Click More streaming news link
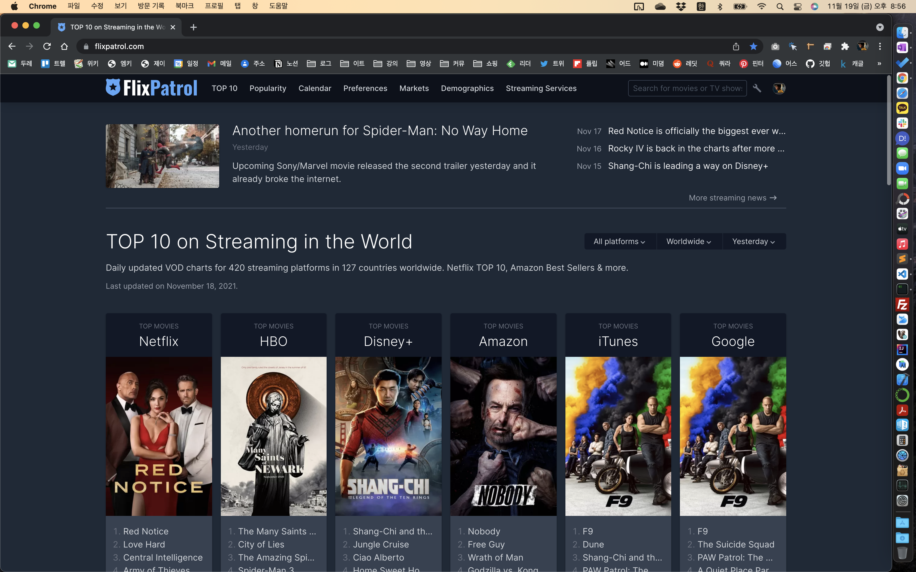The width and height of the screenshot is (916, 572). click(x=733, y=198)
